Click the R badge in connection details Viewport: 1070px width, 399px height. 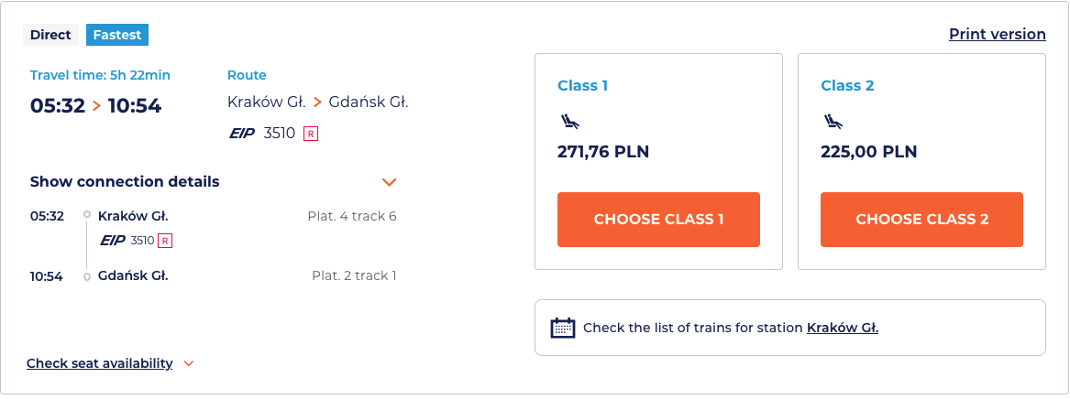165,241
